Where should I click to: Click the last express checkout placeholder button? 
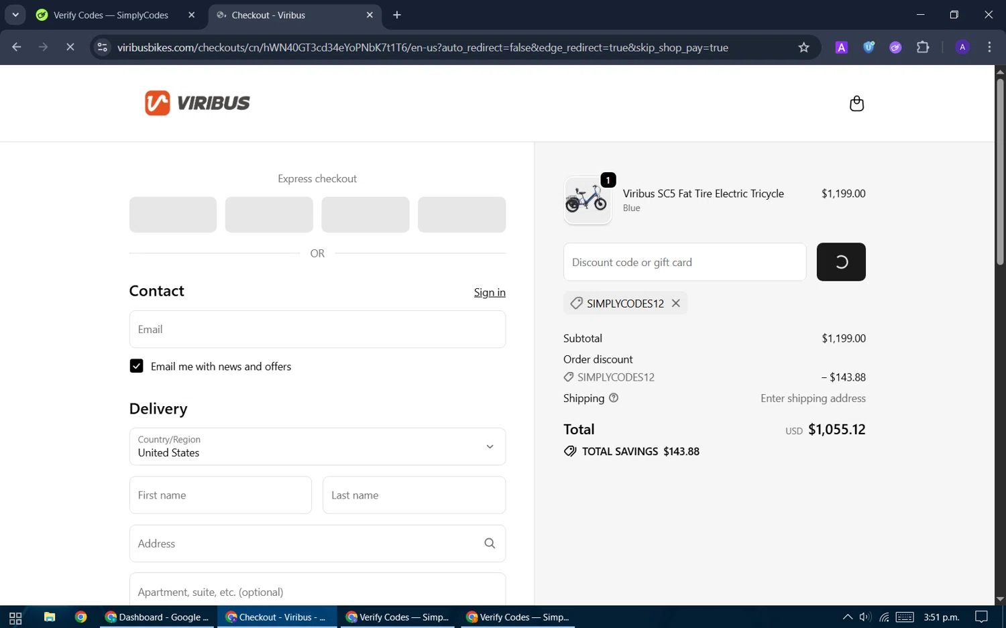(461, 214)
